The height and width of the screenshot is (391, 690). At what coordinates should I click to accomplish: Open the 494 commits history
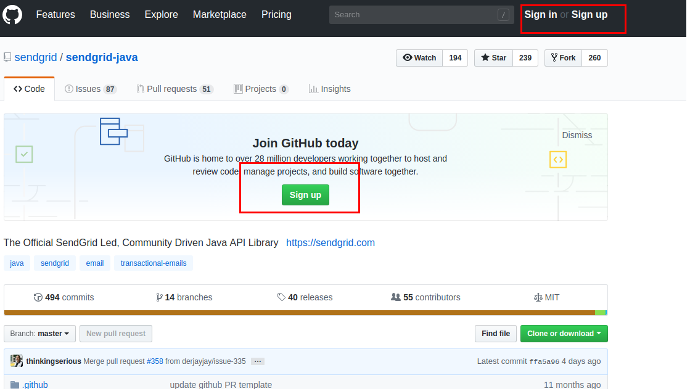(x=64, y=297)
